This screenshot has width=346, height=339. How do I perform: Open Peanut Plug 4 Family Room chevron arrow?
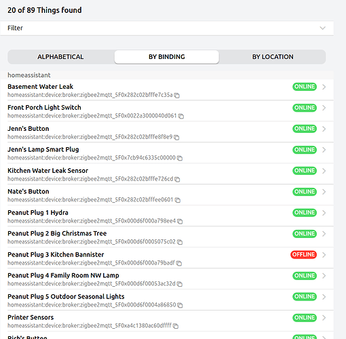[324, 276]
